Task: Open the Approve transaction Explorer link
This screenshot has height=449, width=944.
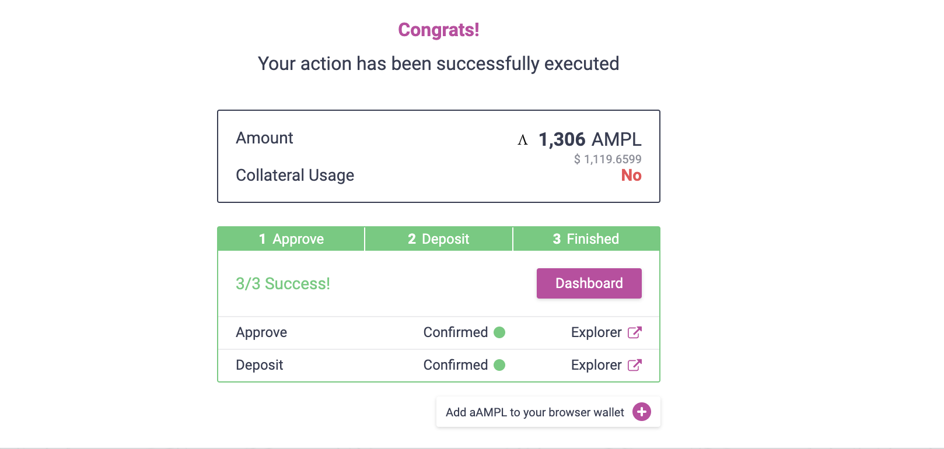Action: [x=596, y=332]
